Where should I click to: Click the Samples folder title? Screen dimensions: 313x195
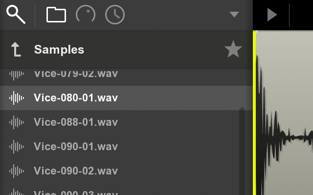click(x=59, y=49)
